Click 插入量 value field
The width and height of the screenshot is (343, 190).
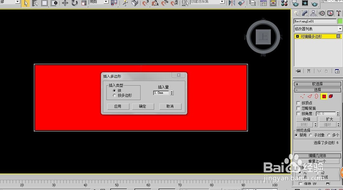(x=161, y=93)
